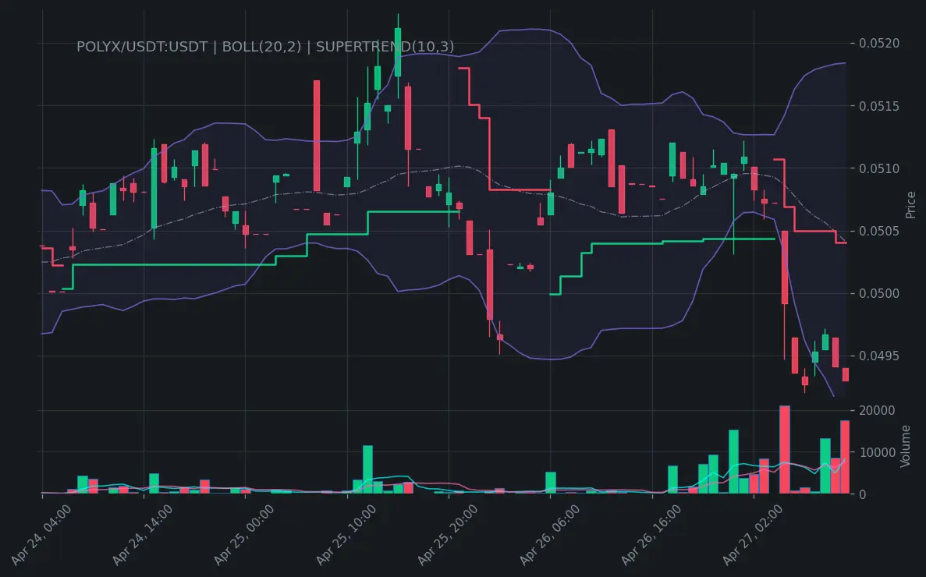Click the Volume axis title

pyautogui.click(x=906, y=446)
